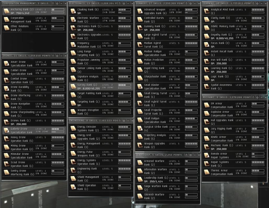269x208 pixels.
Task: Click the Cloaking skill book icon
Action: 73,11
